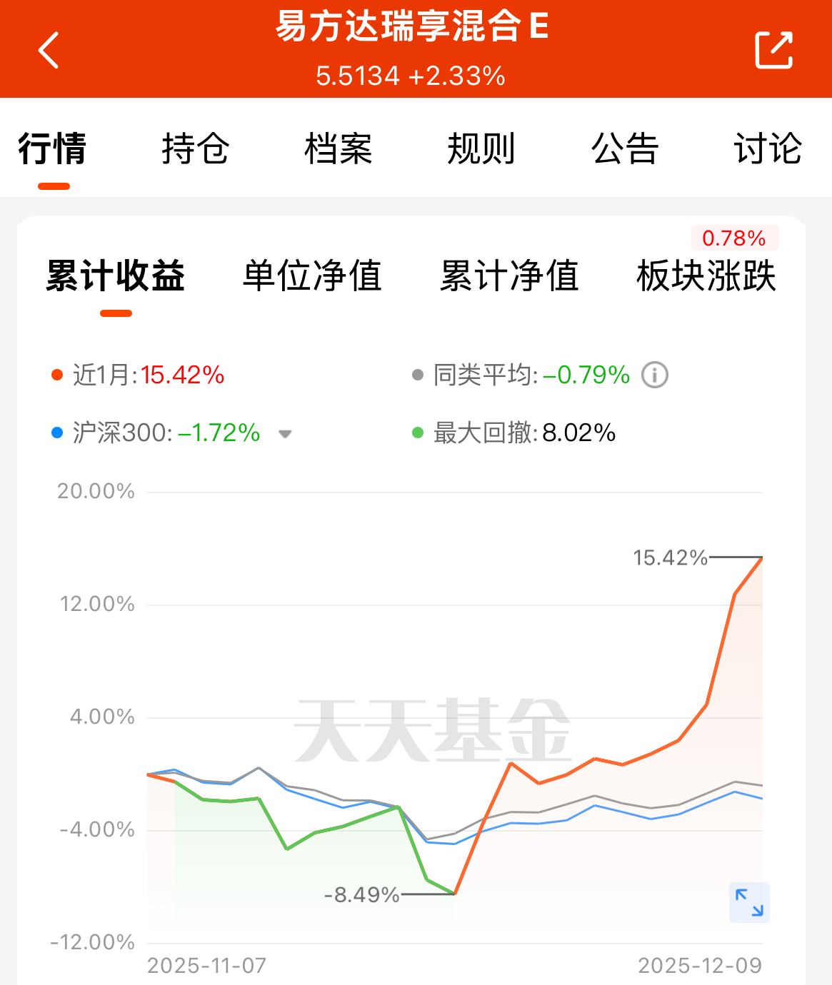This screenshot has width=832, height=985.
Task: Open the share icon in header
Action: coord(774,50)
